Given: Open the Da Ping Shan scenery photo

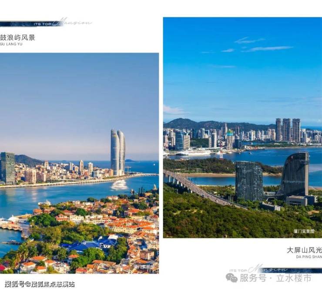Looking at the screenshot, I should coord(242,127).
